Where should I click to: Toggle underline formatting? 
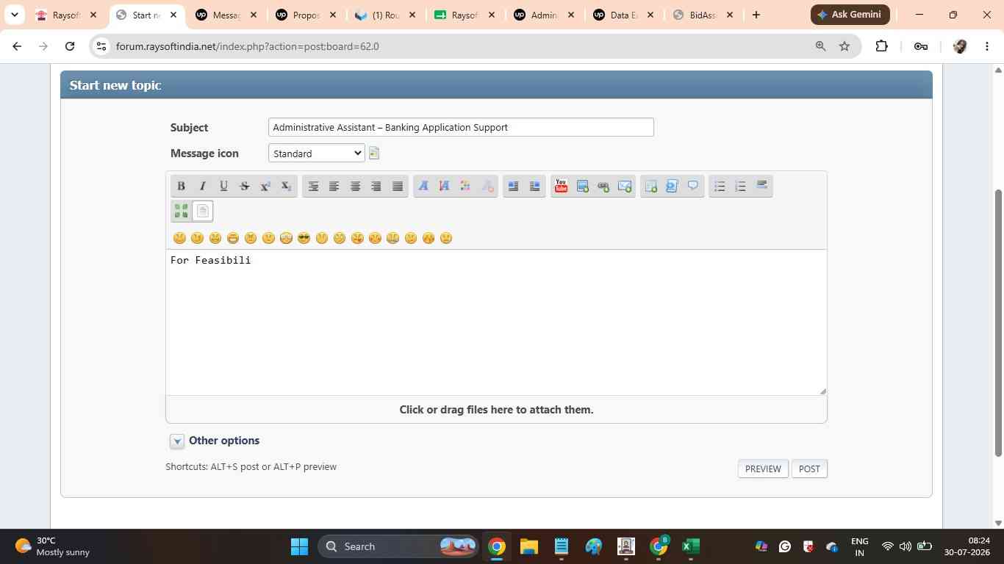[x=223, y=186]
